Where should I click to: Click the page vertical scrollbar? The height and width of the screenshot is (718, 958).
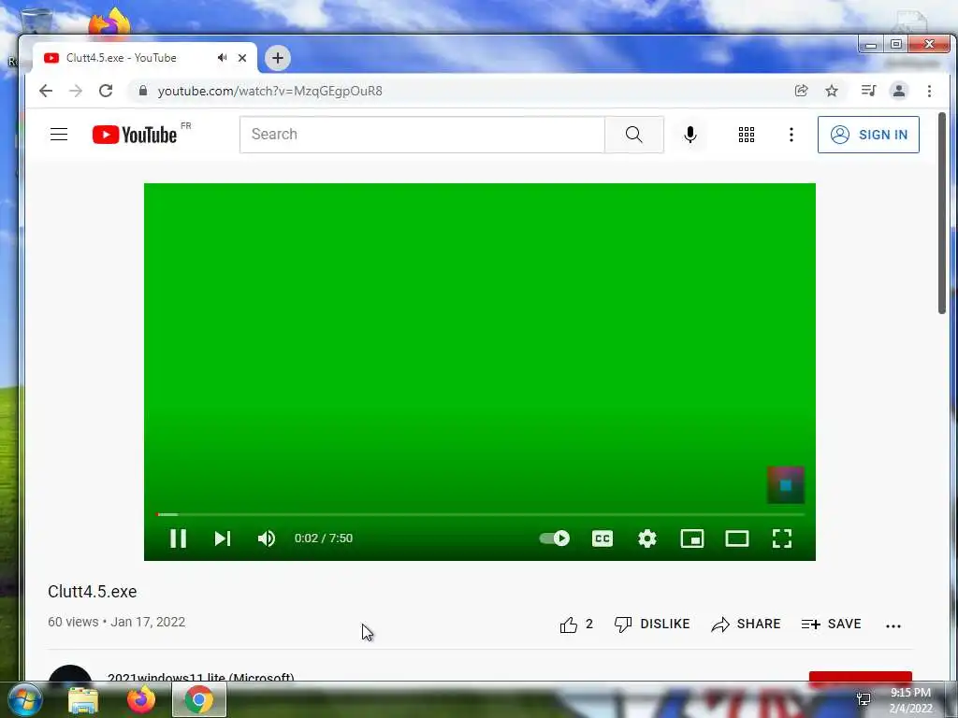[943, 214]
